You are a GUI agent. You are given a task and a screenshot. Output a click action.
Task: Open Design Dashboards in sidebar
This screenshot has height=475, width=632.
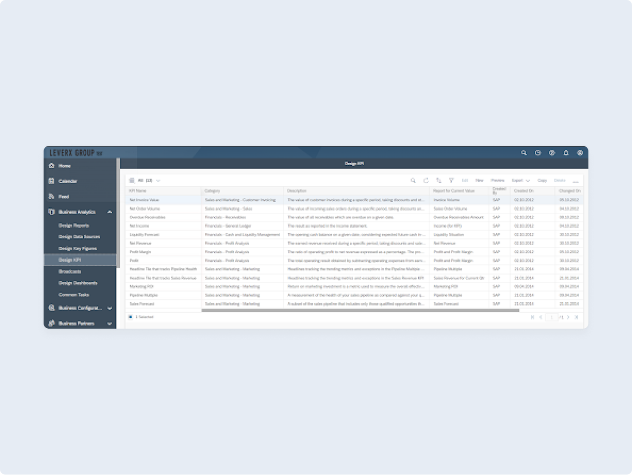tap(78, 283)
